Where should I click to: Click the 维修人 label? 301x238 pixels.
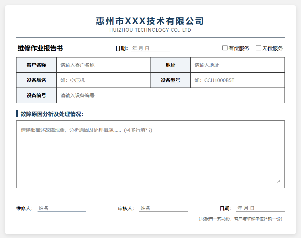(24, 208)
